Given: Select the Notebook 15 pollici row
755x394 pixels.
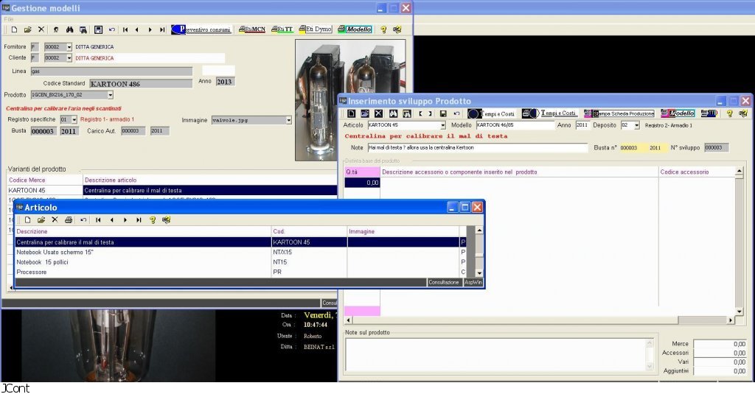Looking at the screenshot, I should [x=140, y=262].
